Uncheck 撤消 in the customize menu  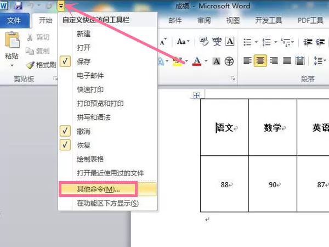tap(107, 131)
